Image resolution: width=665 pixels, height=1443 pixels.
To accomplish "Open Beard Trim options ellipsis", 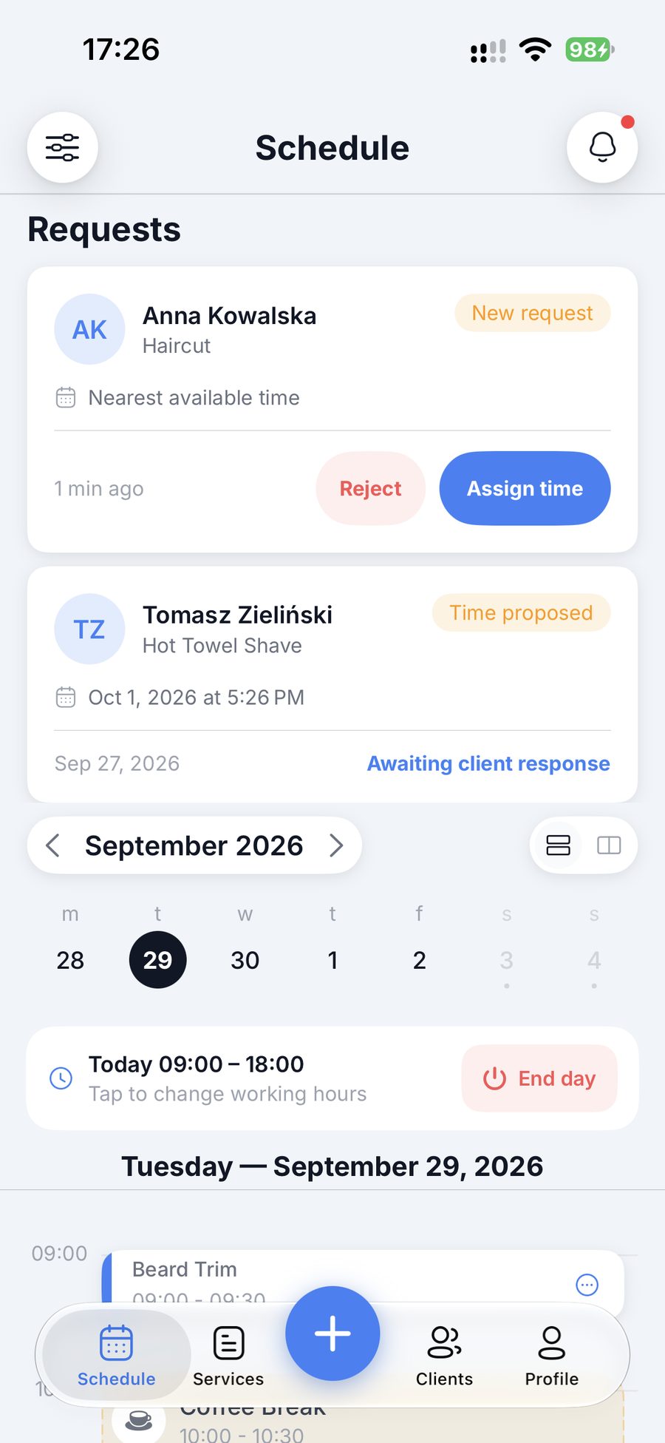I will pyautogui.click(x=587, y=1285).
